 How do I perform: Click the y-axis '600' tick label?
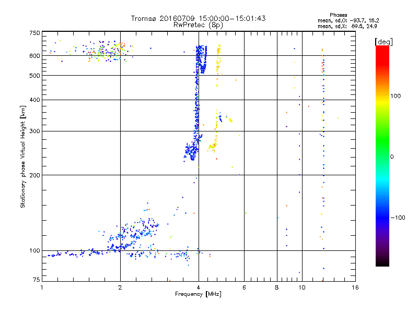(x=34, y=56)
